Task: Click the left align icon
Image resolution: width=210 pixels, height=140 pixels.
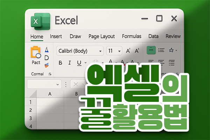Action: click(151, 62)
